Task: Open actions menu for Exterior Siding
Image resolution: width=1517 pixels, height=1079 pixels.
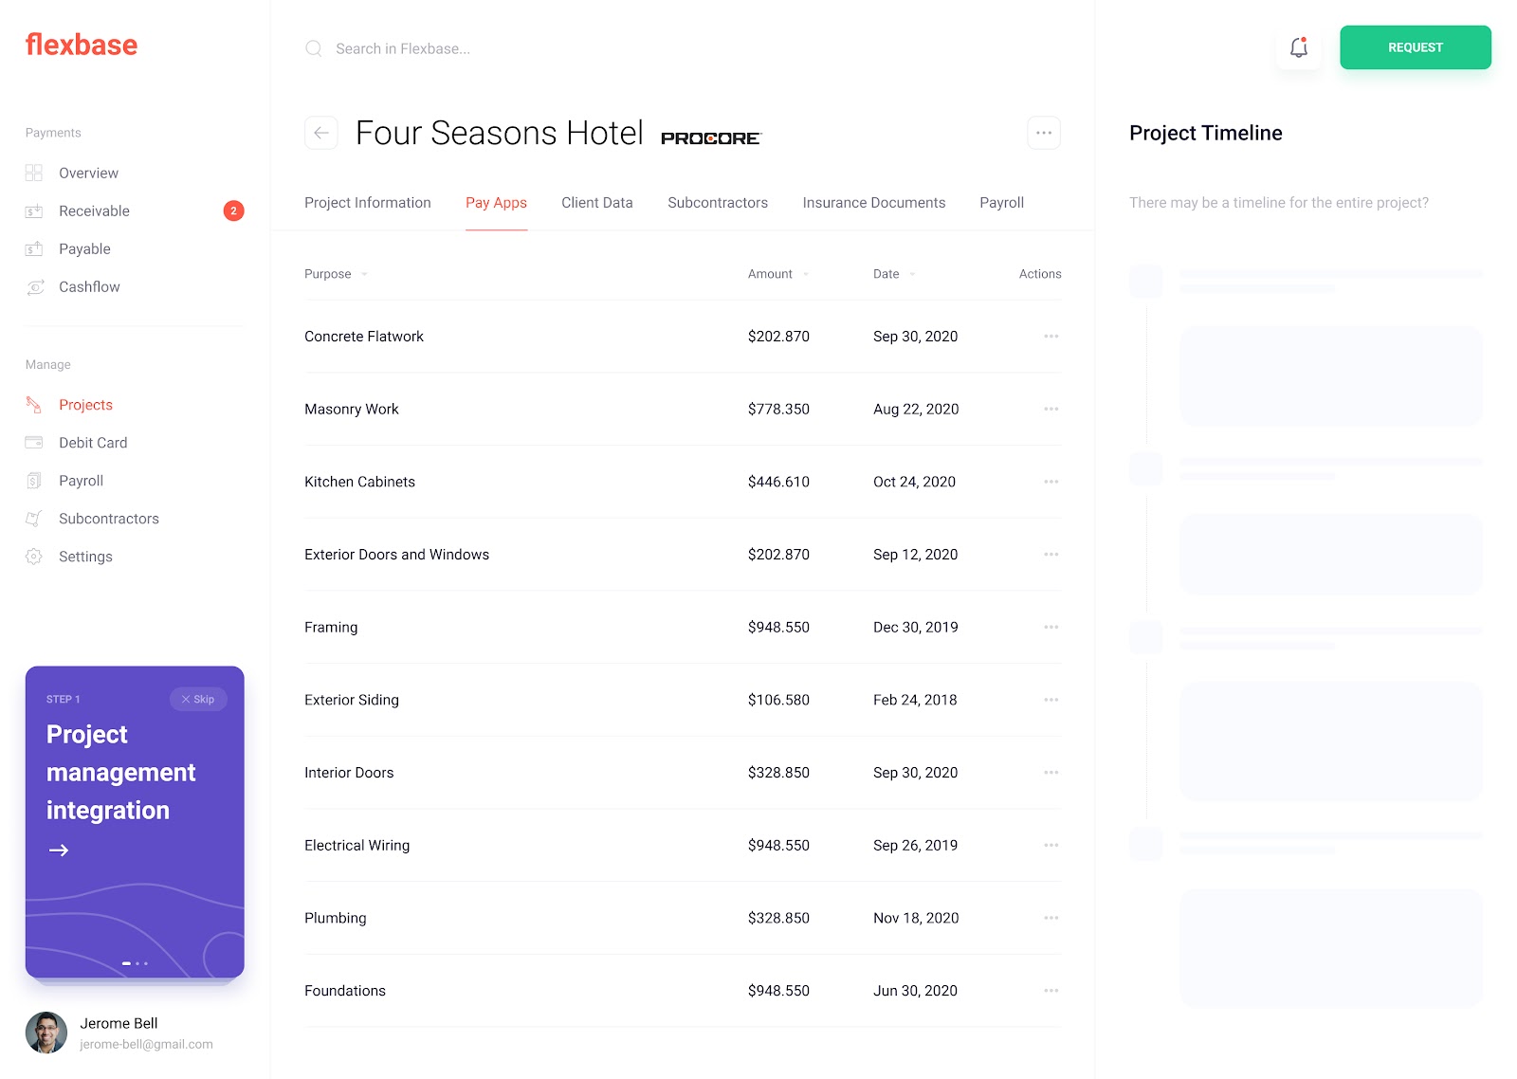Action: 1051,700
